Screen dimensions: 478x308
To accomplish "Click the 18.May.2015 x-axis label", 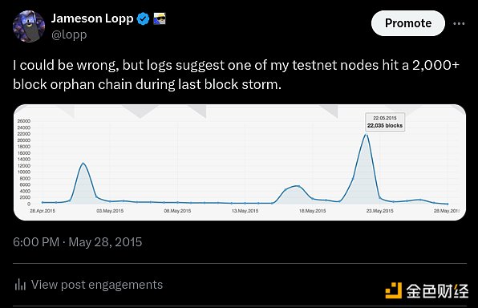I will pos(313,211).
